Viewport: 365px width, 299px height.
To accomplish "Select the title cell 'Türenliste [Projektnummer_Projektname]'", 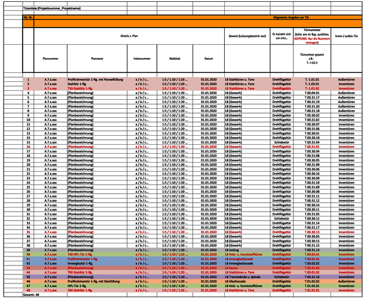I will click(x=52, y=8).
